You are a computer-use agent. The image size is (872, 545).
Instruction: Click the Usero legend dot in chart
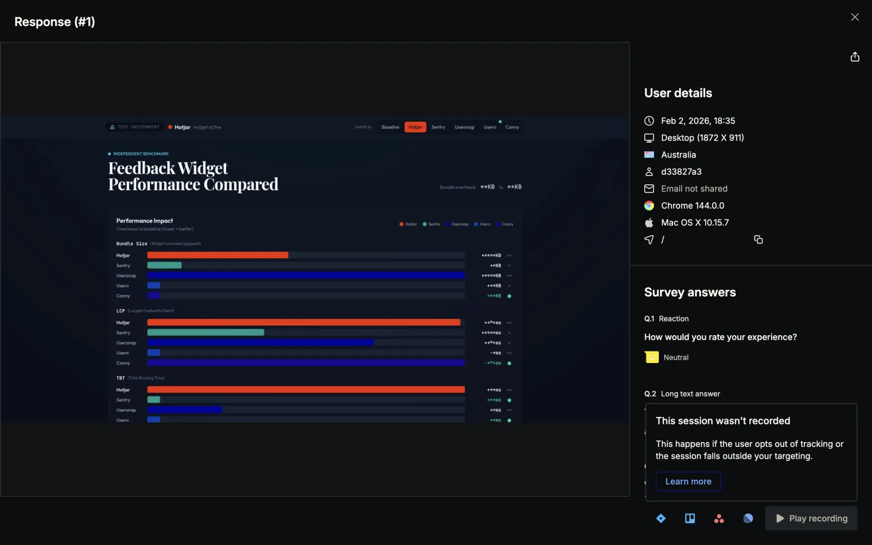(x=476, y=224)
